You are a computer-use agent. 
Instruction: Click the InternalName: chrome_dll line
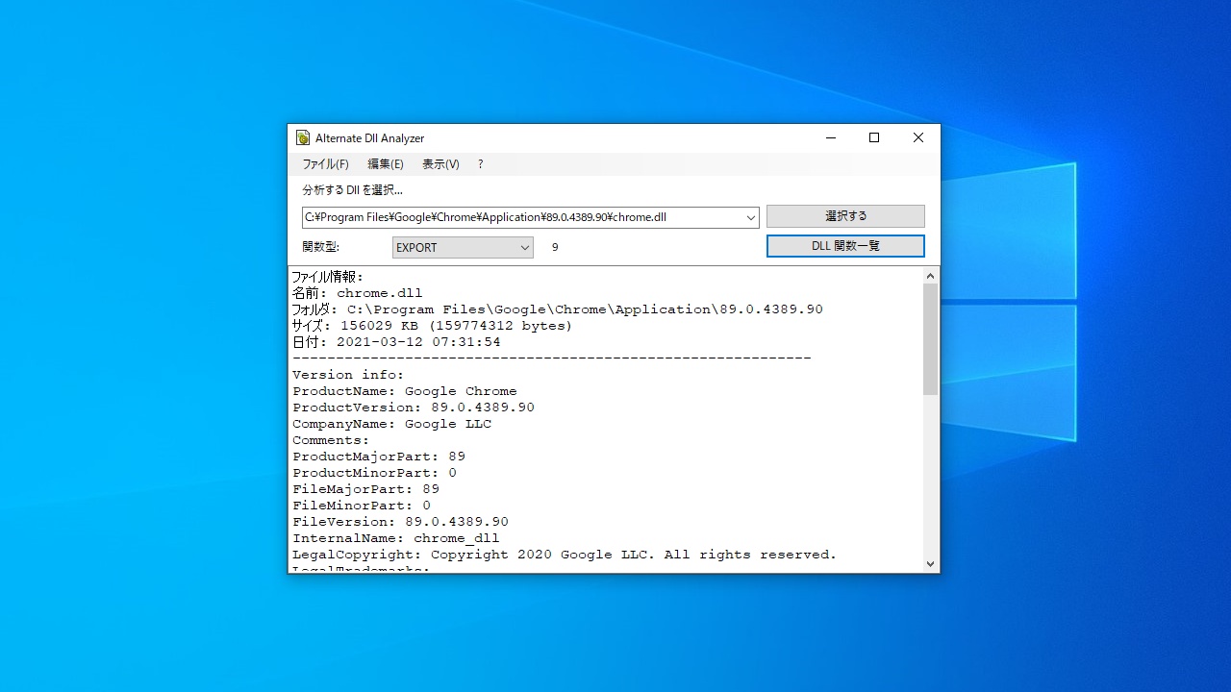click(x=396, y=538)
